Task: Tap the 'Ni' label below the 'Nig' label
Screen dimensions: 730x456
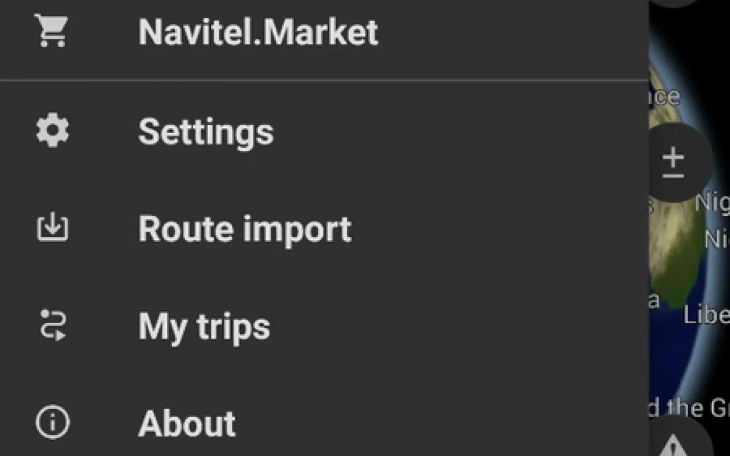Action: (x=716, y=239)
